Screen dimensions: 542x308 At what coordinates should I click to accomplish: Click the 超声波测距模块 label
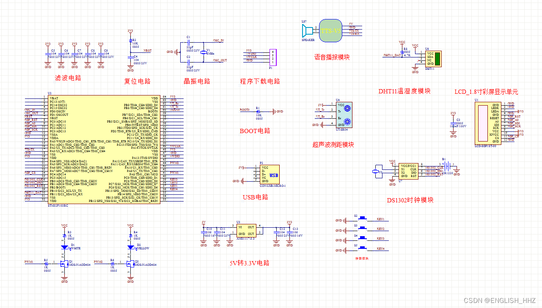[x=333, y=144]
